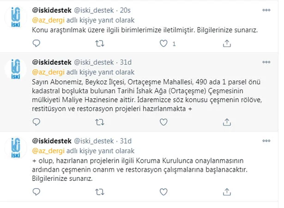Open the @iskidestek profile name on third tweet
The height and width of the screenshot is (208, 284).
[x=50, y=141]
